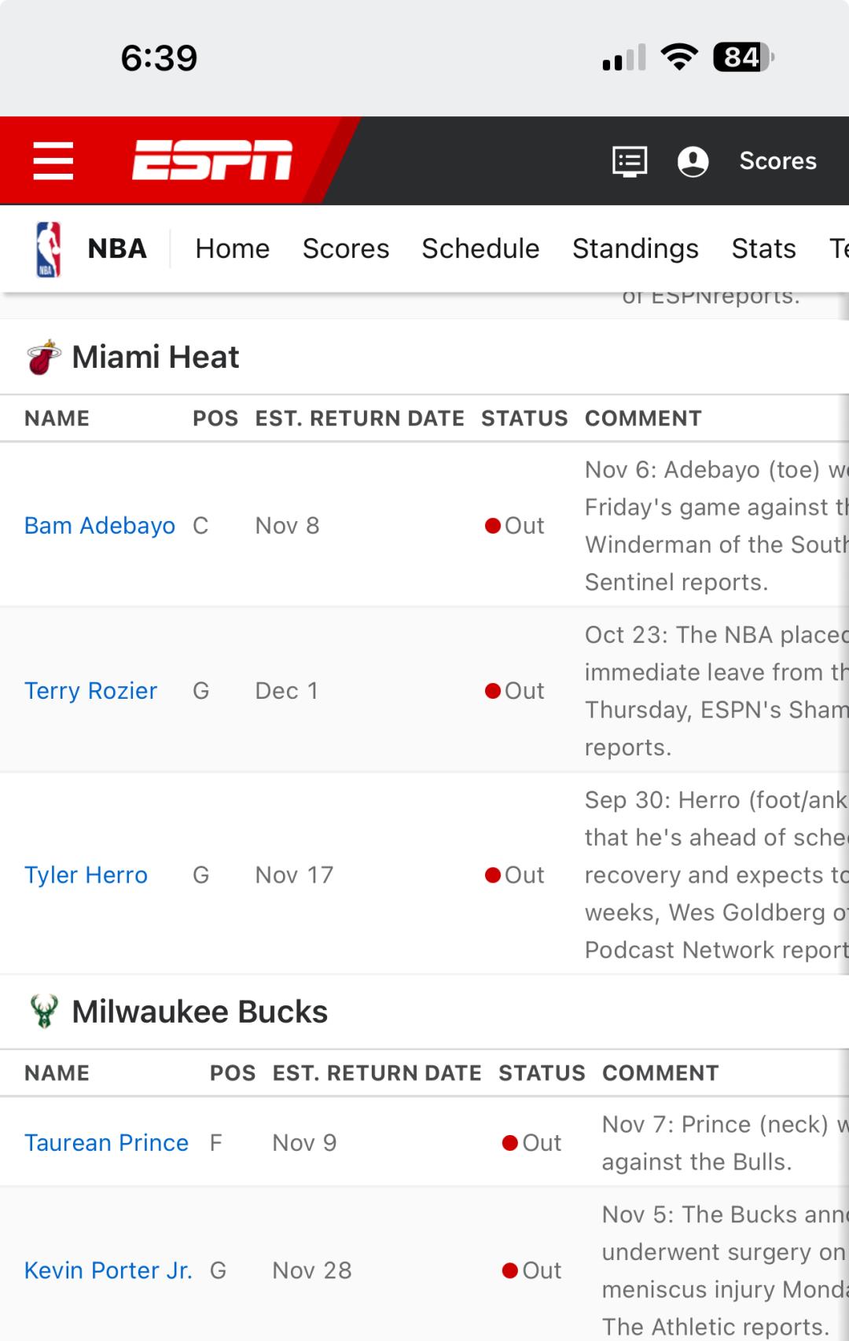Go to the NBA Home tab
The height and width of the screenshot is (1341, 849).
232,249
